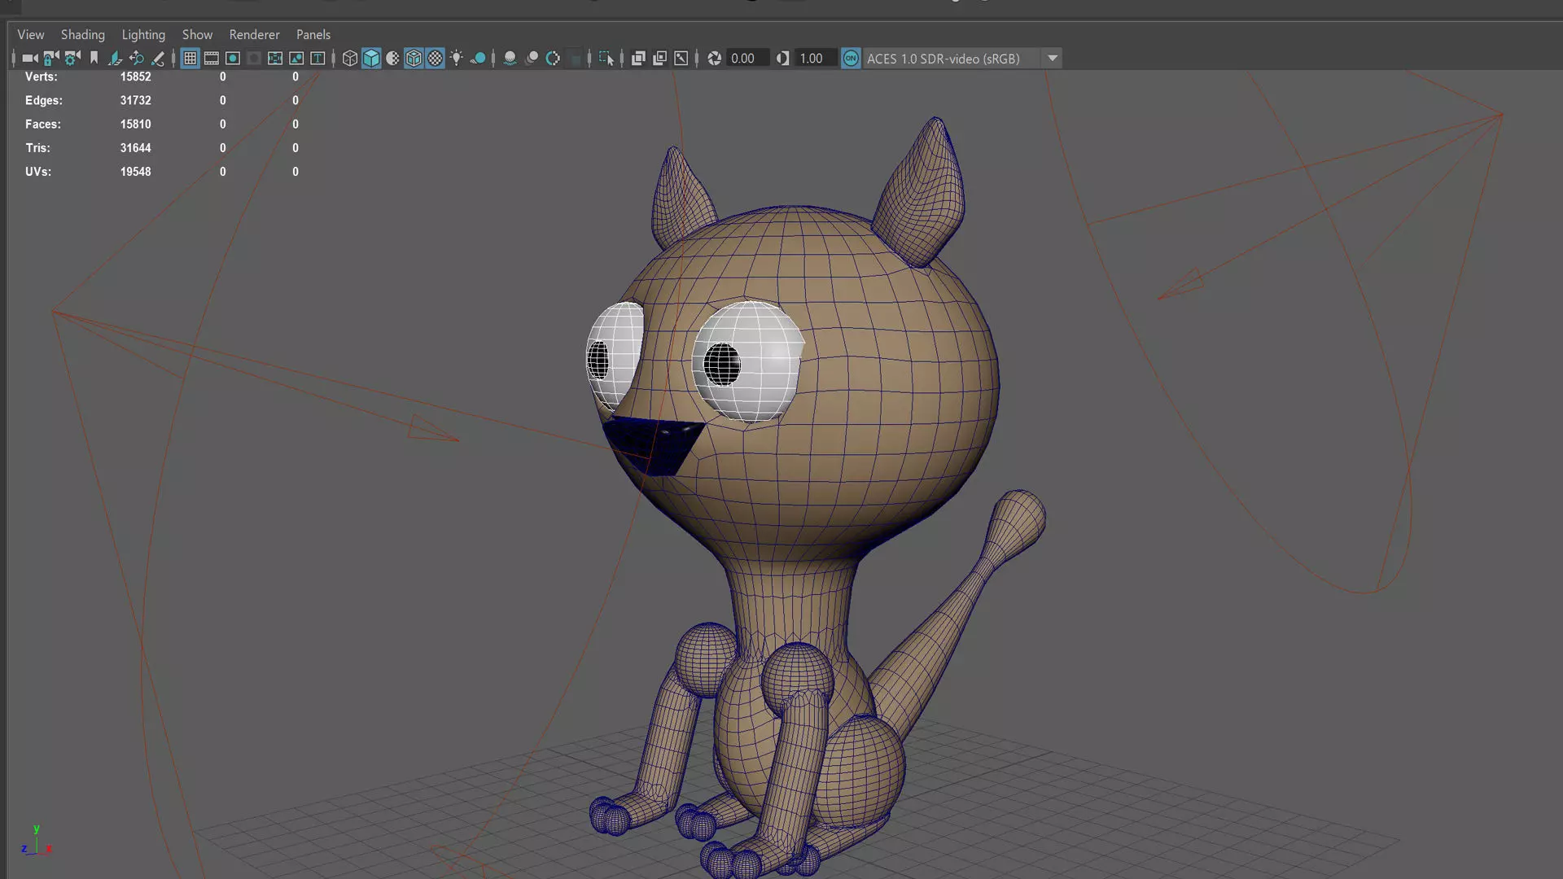Toggle the Film Gate icon

pos(211,59)
